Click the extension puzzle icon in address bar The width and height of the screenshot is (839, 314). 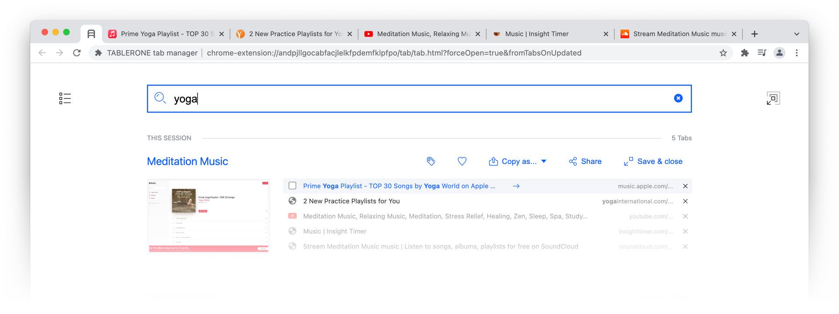click(98, 53)
